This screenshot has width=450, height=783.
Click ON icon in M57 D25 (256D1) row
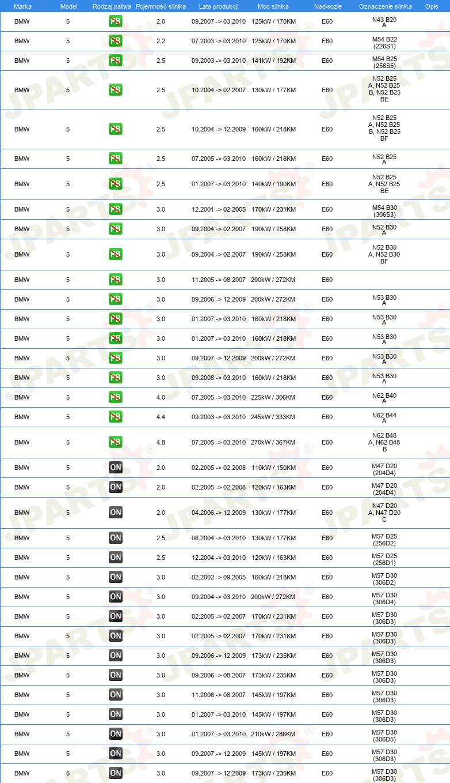[116, 558]
